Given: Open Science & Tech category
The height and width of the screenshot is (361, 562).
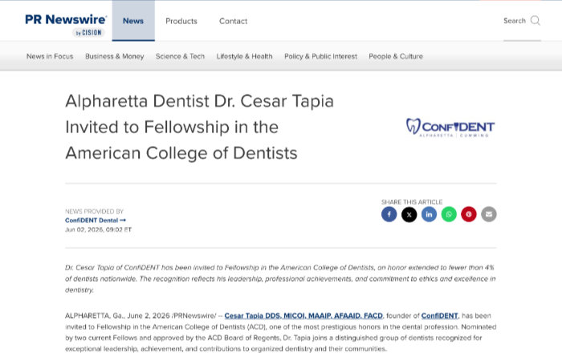Looking at the screenshot, I should (x=180, y=56).
